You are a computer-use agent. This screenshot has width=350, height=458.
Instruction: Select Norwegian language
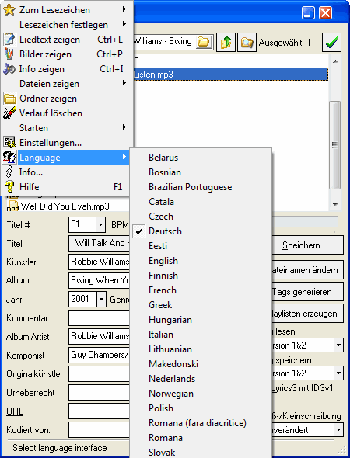201,393
